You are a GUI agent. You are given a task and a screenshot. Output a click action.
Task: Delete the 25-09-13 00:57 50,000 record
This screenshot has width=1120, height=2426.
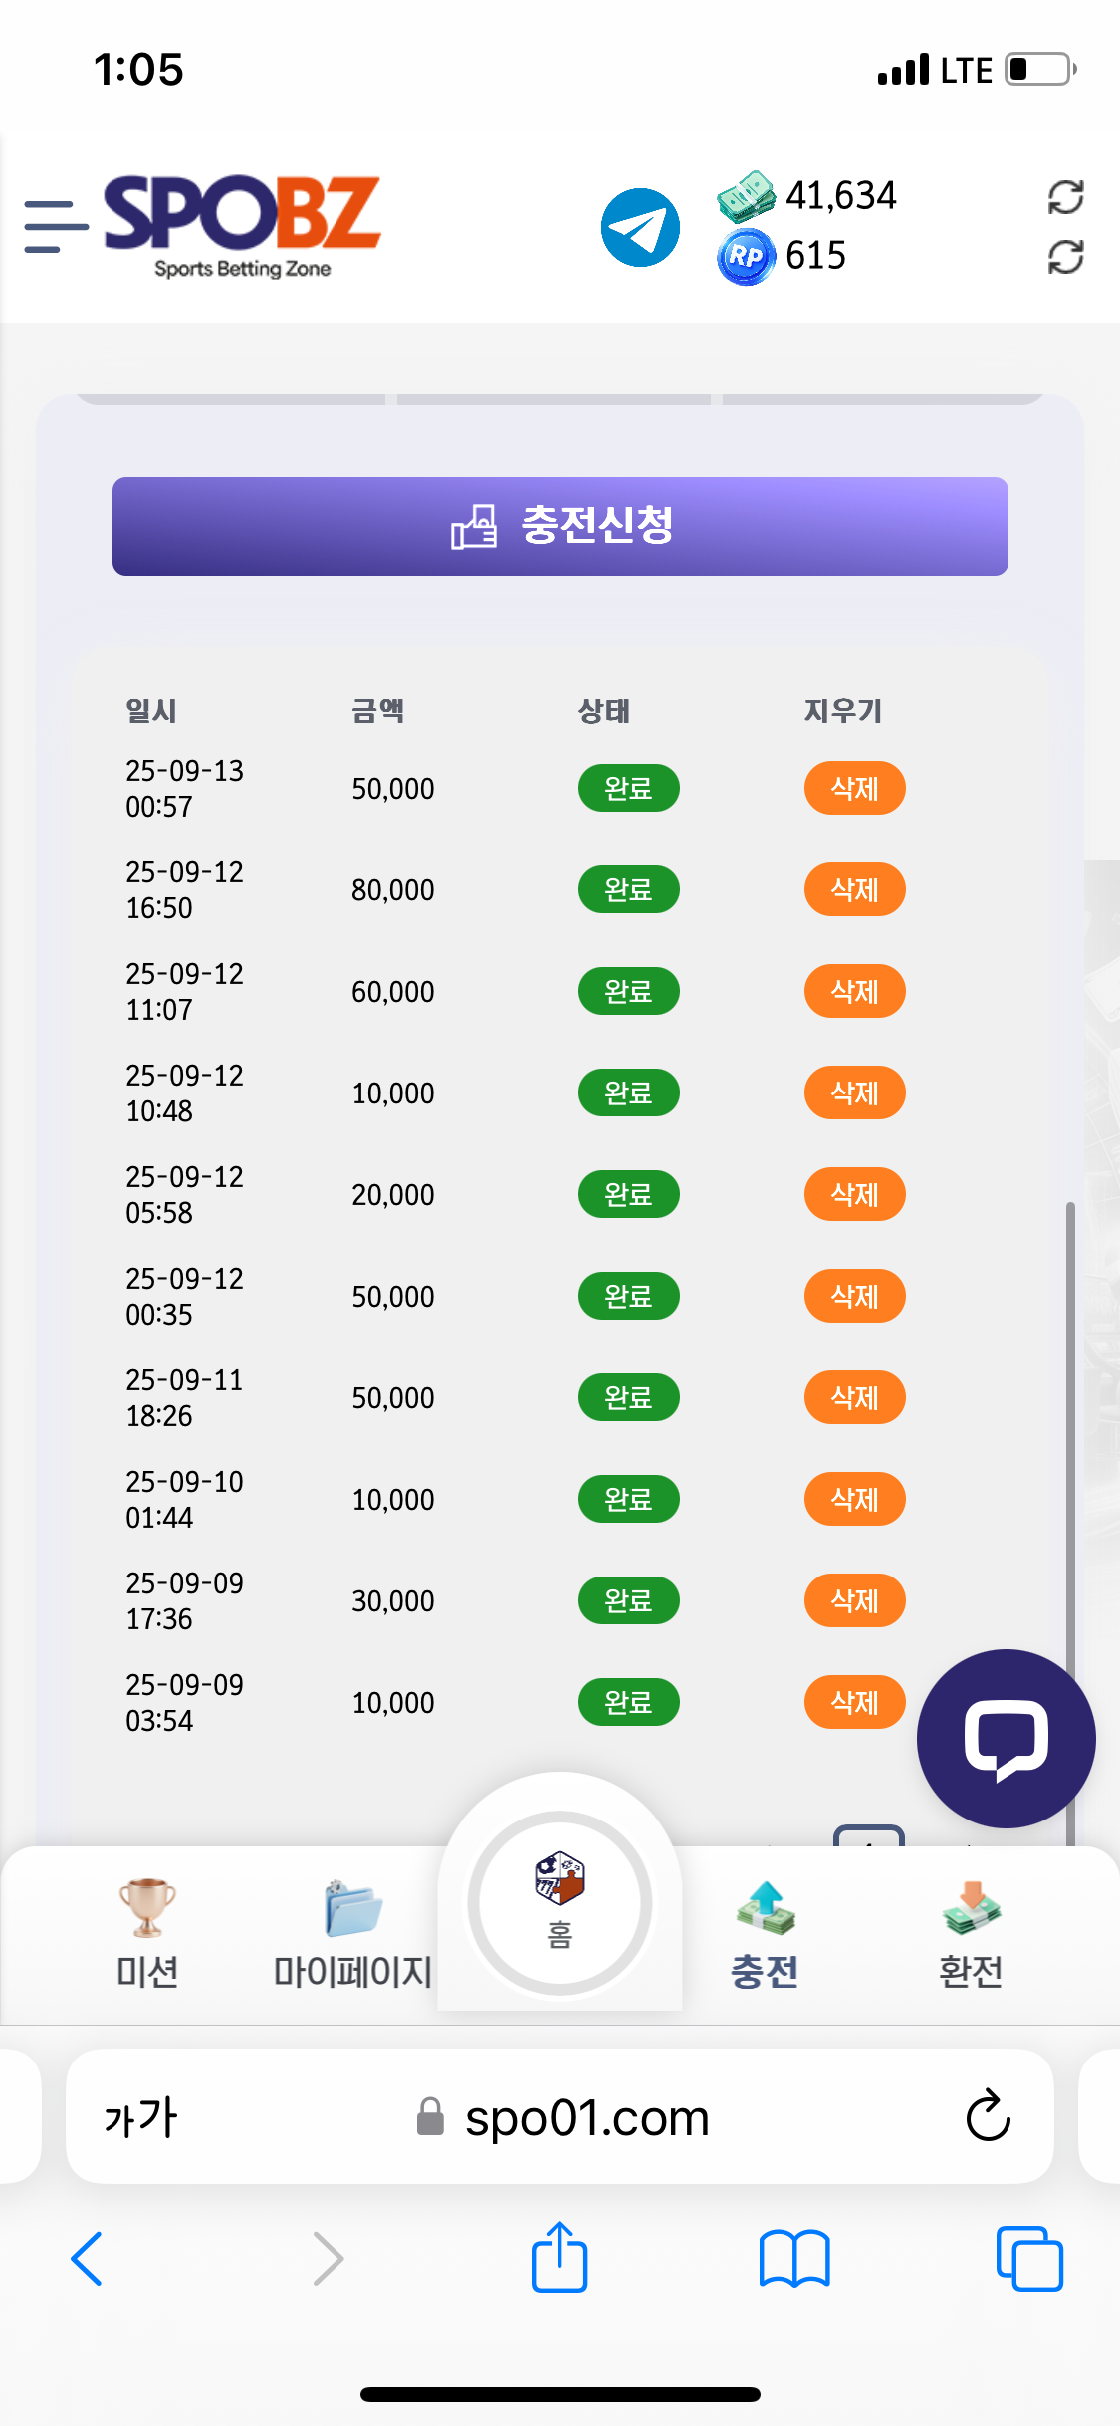854,788
